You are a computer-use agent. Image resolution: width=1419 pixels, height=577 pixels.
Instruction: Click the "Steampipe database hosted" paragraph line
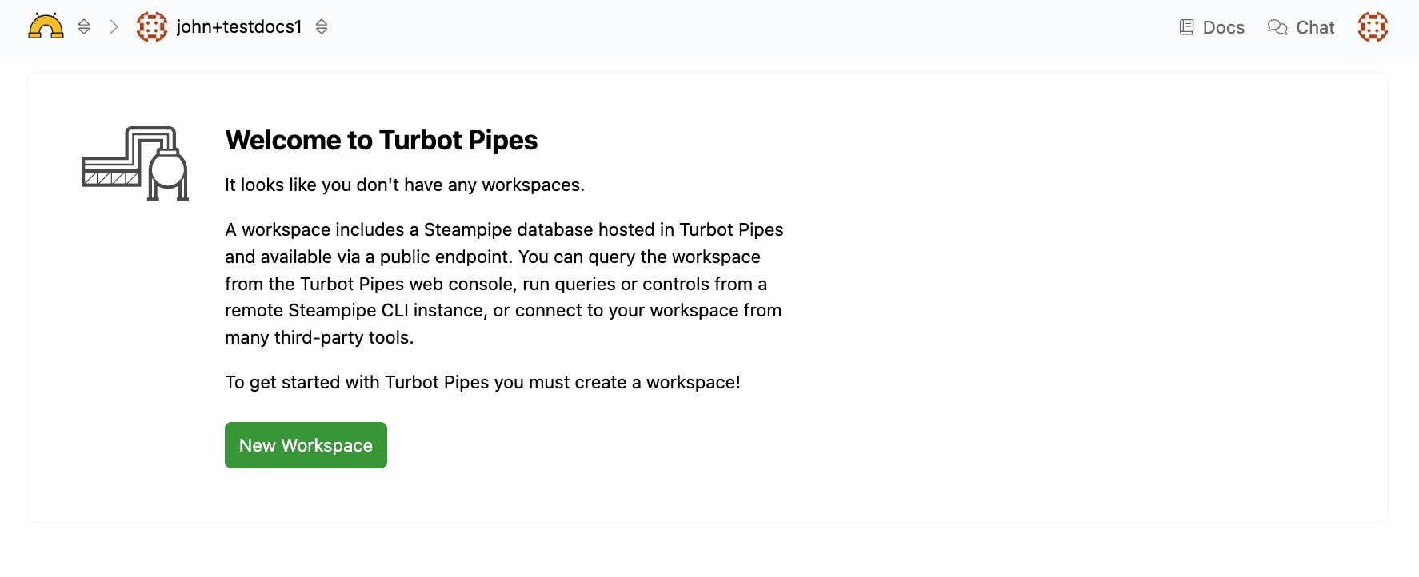point(504,230)
